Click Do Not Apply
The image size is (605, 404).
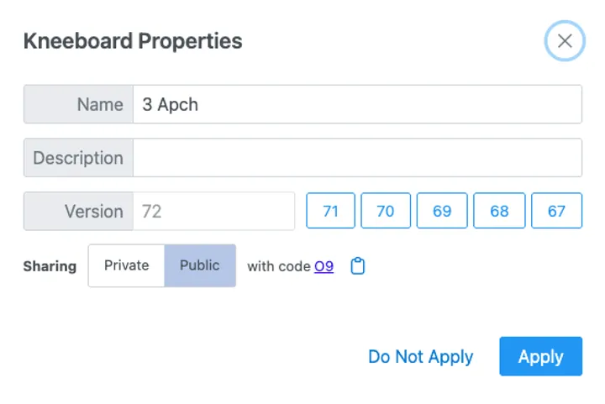pos(420,356)
